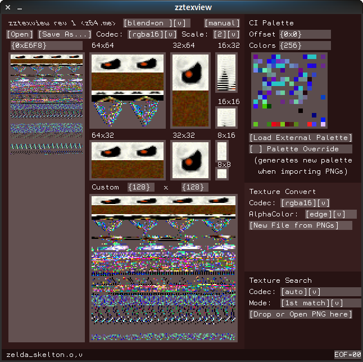363x362 pixels.
Task: Select the 16x32 texture preview
Action: [226, 73]
